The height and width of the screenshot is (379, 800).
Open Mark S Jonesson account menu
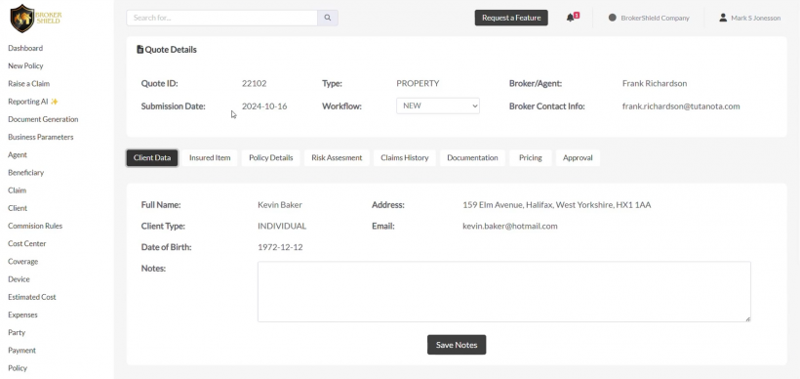tap(749, 18)
